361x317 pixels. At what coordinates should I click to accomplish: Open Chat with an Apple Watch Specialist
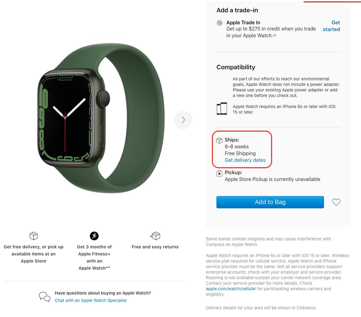91,300
